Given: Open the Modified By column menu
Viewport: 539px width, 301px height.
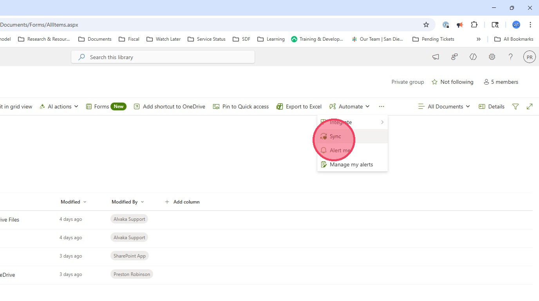Looking at the screenshot, I should coord(128,202).
